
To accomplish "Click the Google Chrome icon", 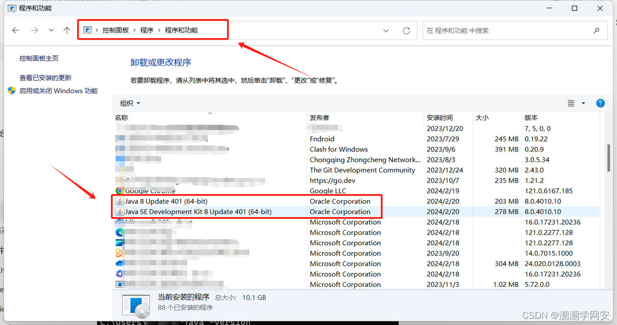I will [x=120, y=191].
